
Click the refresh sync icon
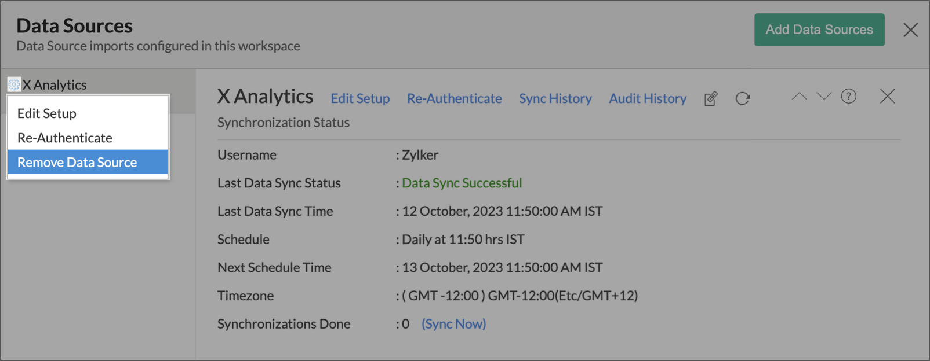pyautogui.click(x=743, y=98)
